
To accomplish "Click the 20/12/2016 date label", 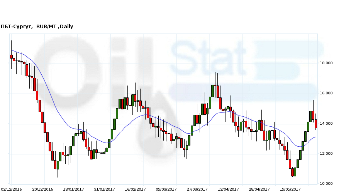I will pos(42,189).
